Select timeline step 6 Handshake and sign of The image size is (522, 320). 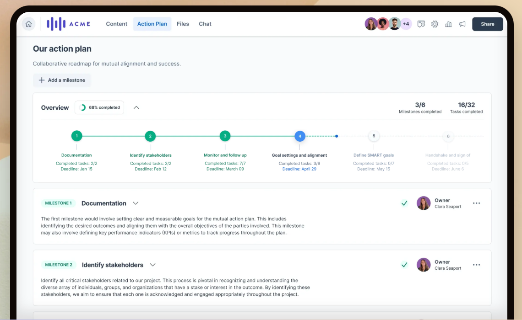click(448, 136)
